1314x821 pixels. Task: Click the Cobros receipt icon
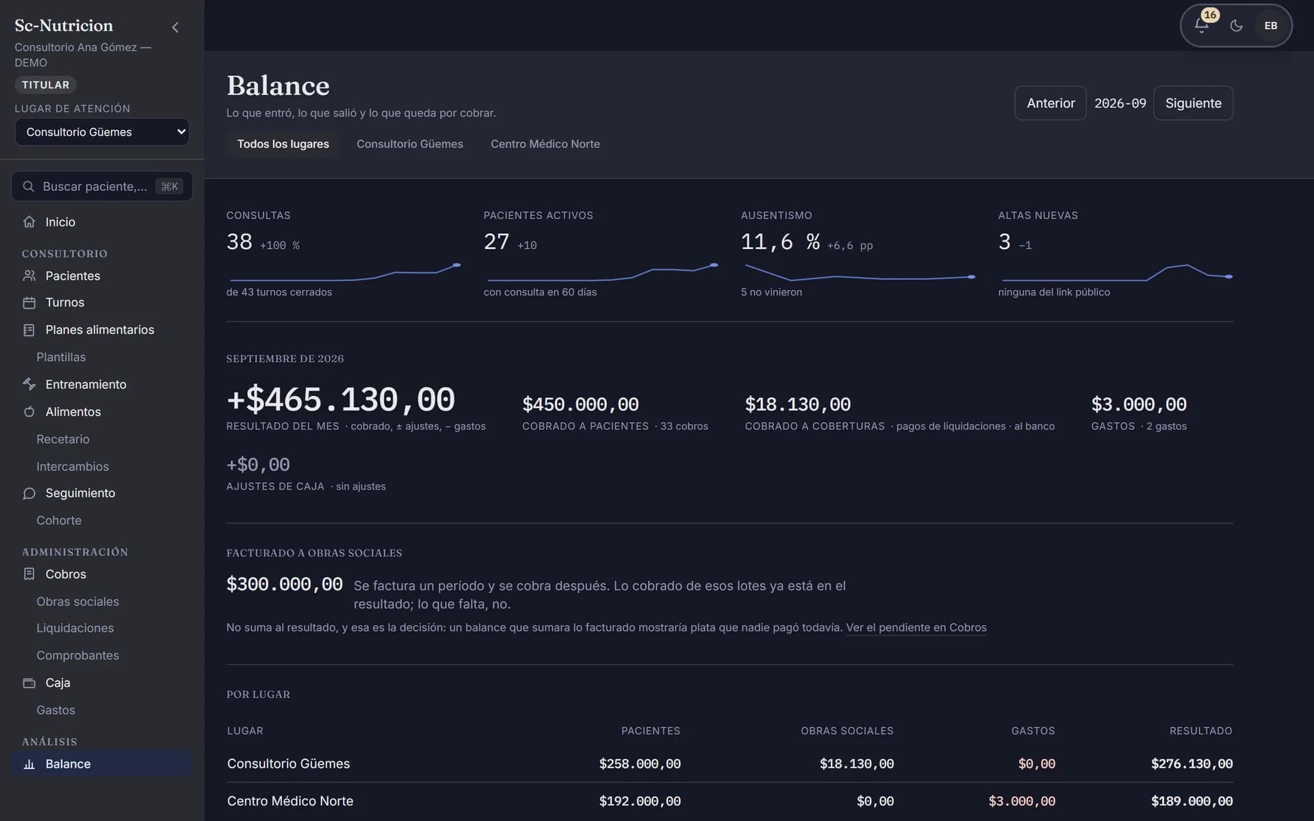(x=29, y=574)
